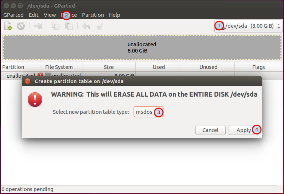The image size is (284, 194).
Task: Click the Cancel button
Action: (210, 130)
